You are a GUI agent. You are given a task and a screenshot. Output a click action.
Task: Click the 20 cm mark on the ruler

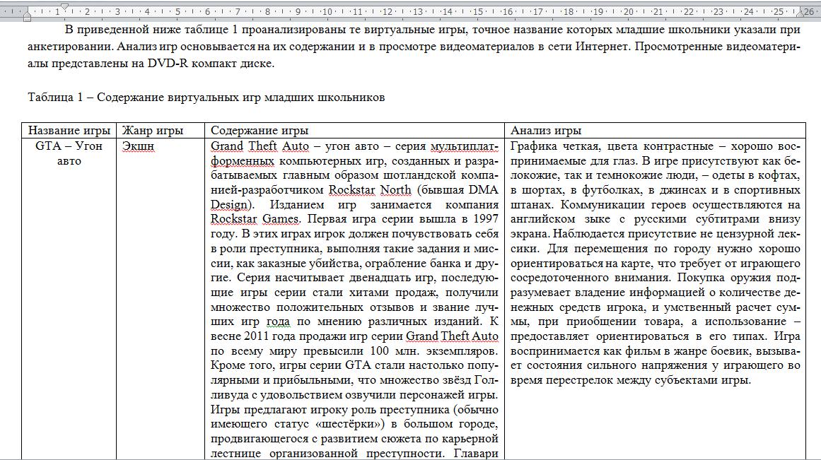pos(628,11)
